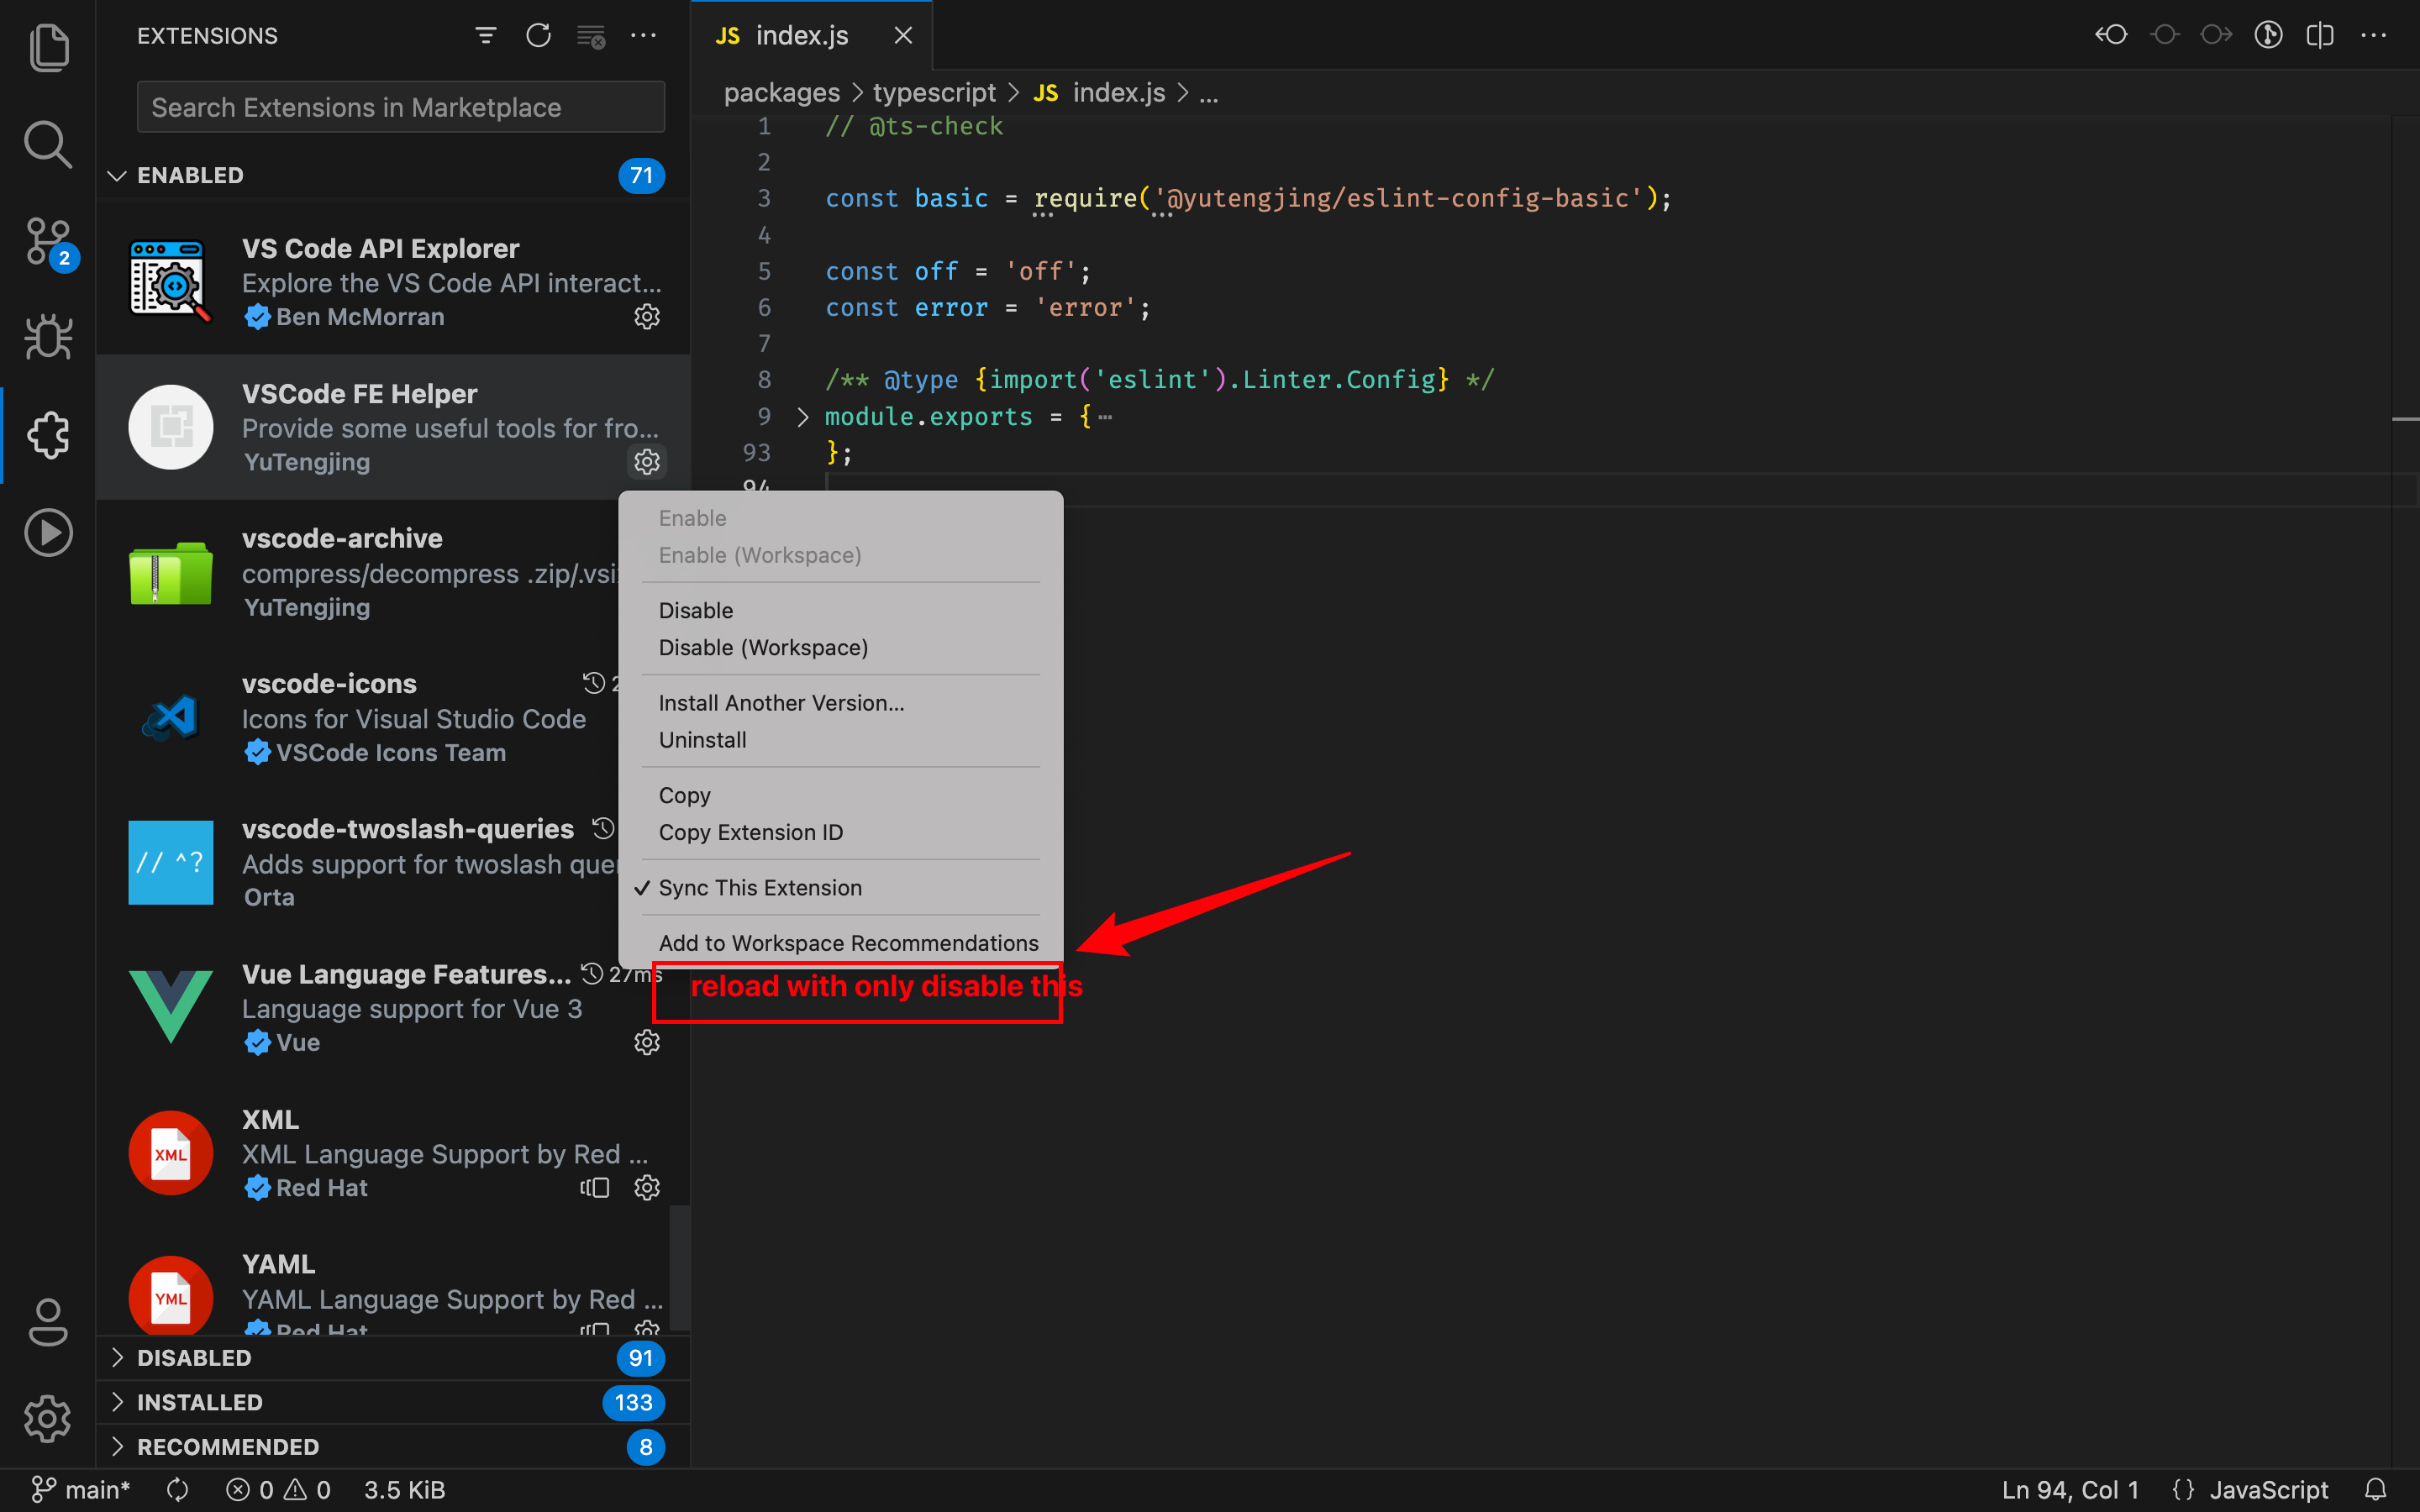Screen dimensions: 2420x1512
Task: Select Uninstall from the context menu
Action: pos(702,740)
